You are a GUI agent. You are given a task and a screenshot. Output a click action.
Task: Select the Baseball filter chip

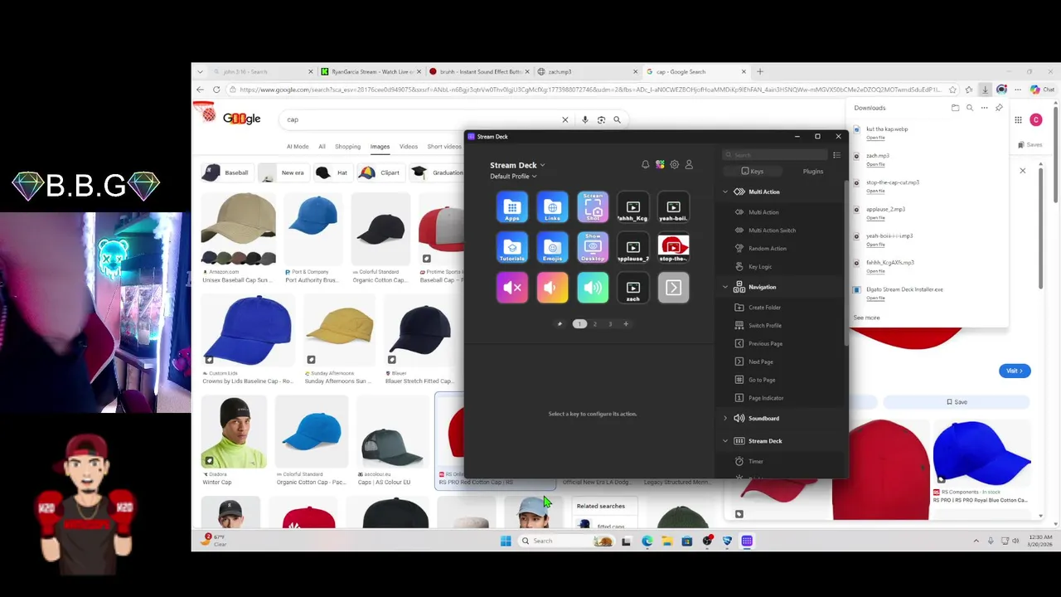click(x=226, y=172)
